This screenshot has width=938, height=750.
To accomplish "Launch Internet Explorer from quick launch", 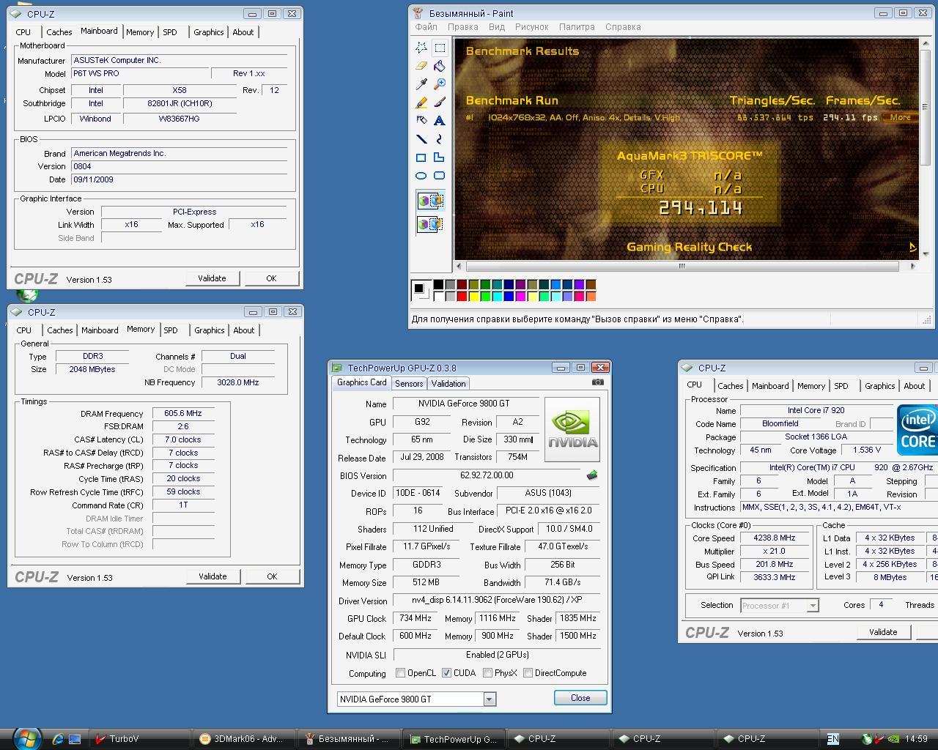I will pos(58,739).
